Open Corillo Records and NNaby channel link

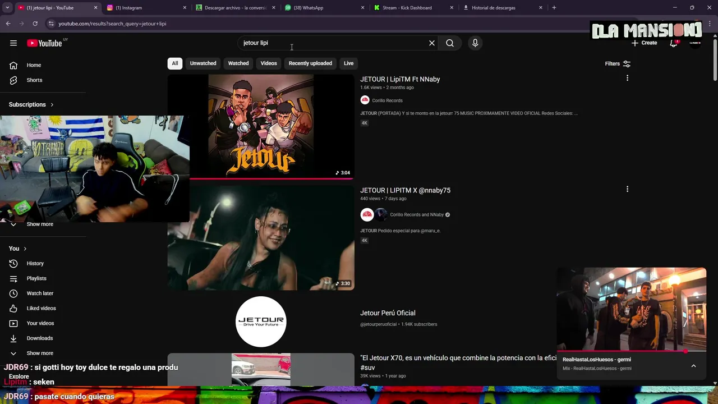[x=417, y=214]
